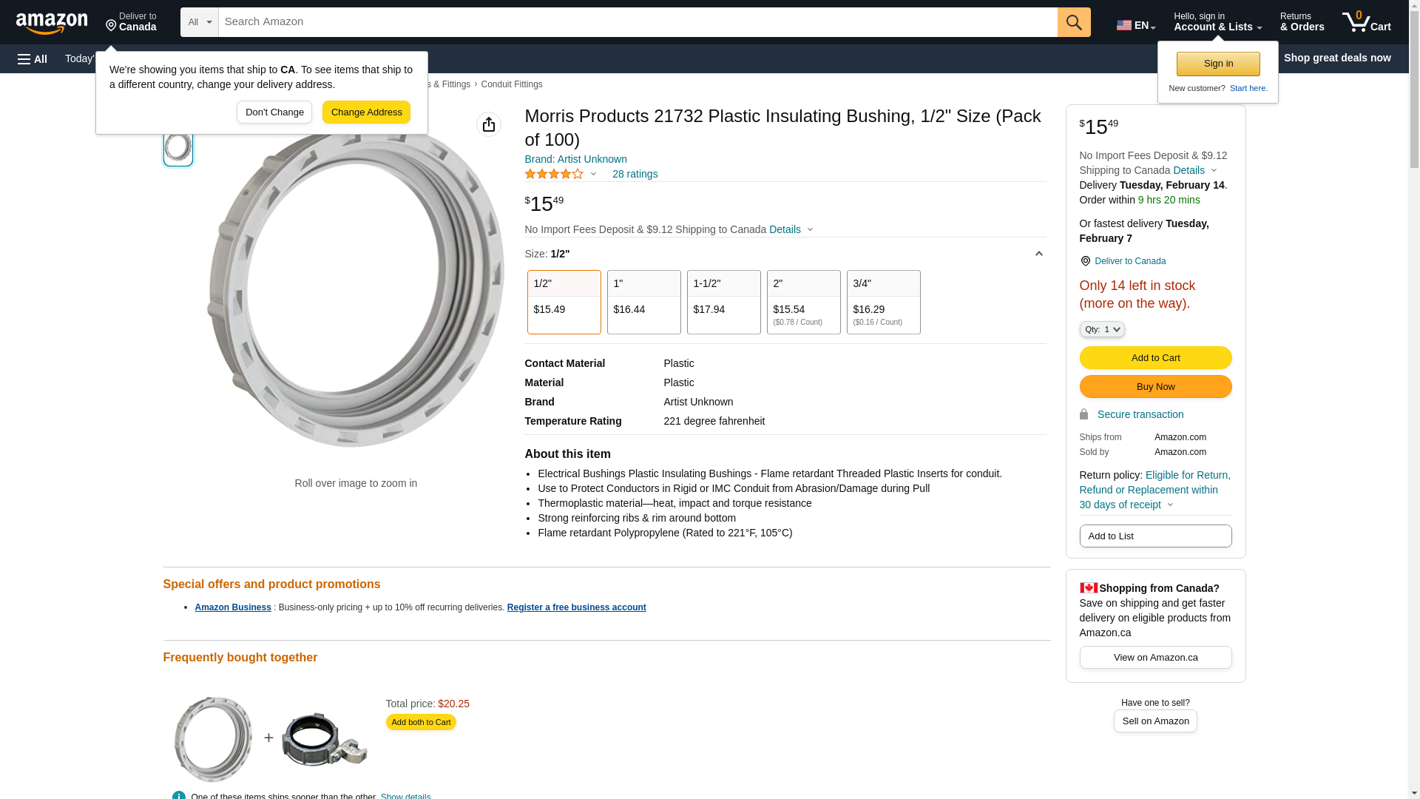Collapse the Size options chevron

click(x=1038, y=254)
